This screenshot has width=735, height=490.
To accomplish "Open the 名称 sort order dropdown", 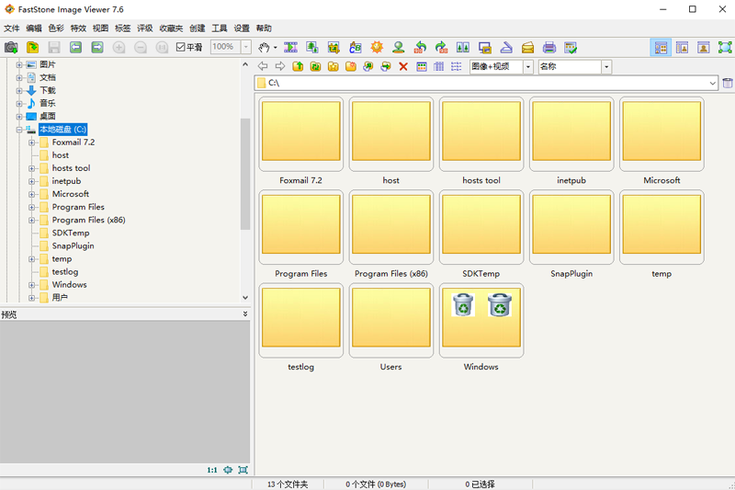I will (606, 67).
